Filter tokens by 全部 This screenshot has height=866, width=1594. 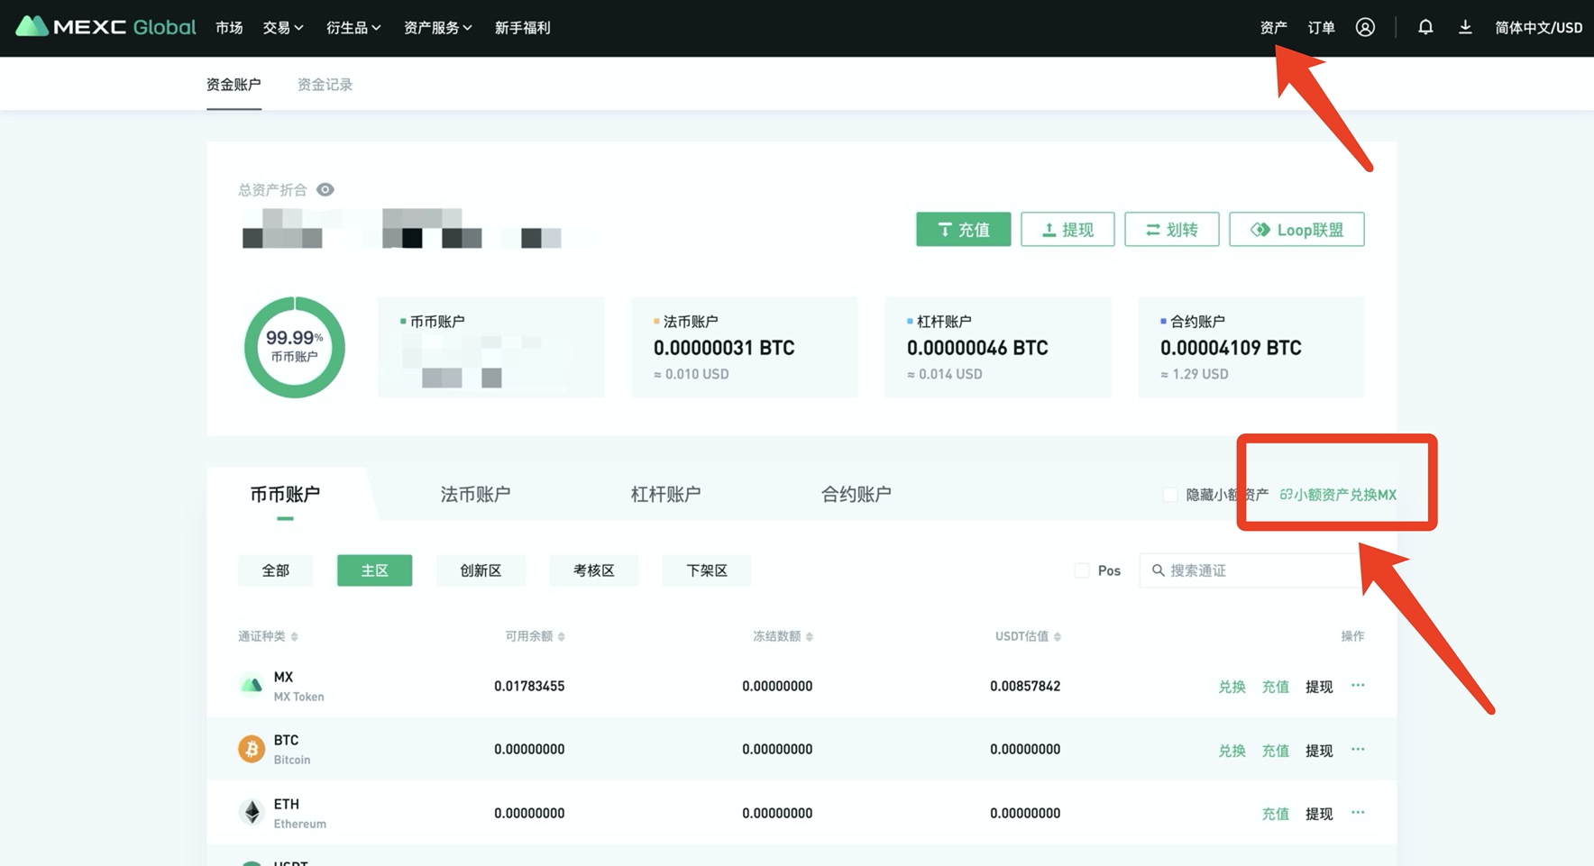(x=275, y=570)
